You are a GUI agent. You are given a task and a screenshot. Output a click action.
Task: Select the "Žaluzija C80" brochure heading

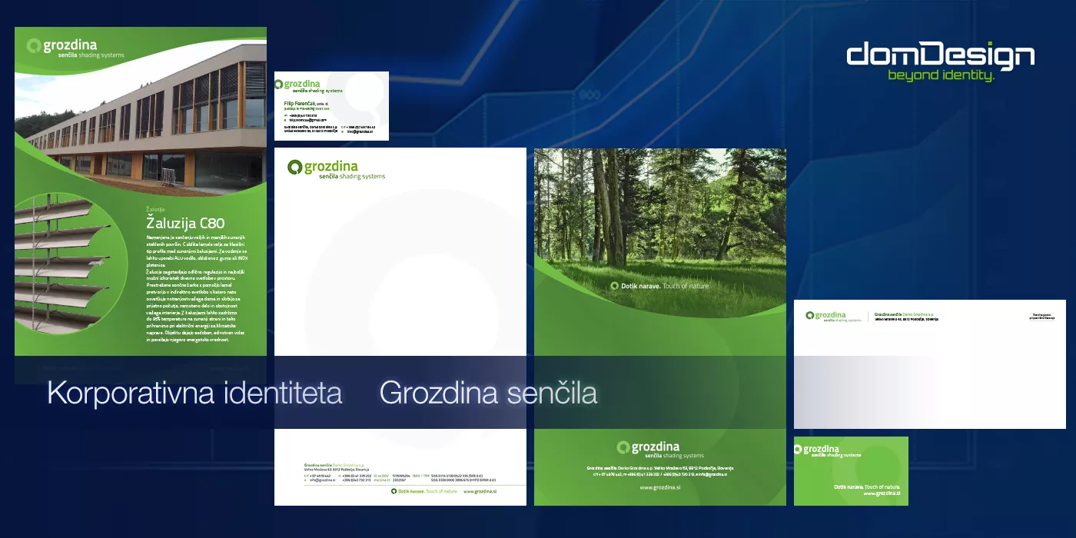[x=185, y=224]
